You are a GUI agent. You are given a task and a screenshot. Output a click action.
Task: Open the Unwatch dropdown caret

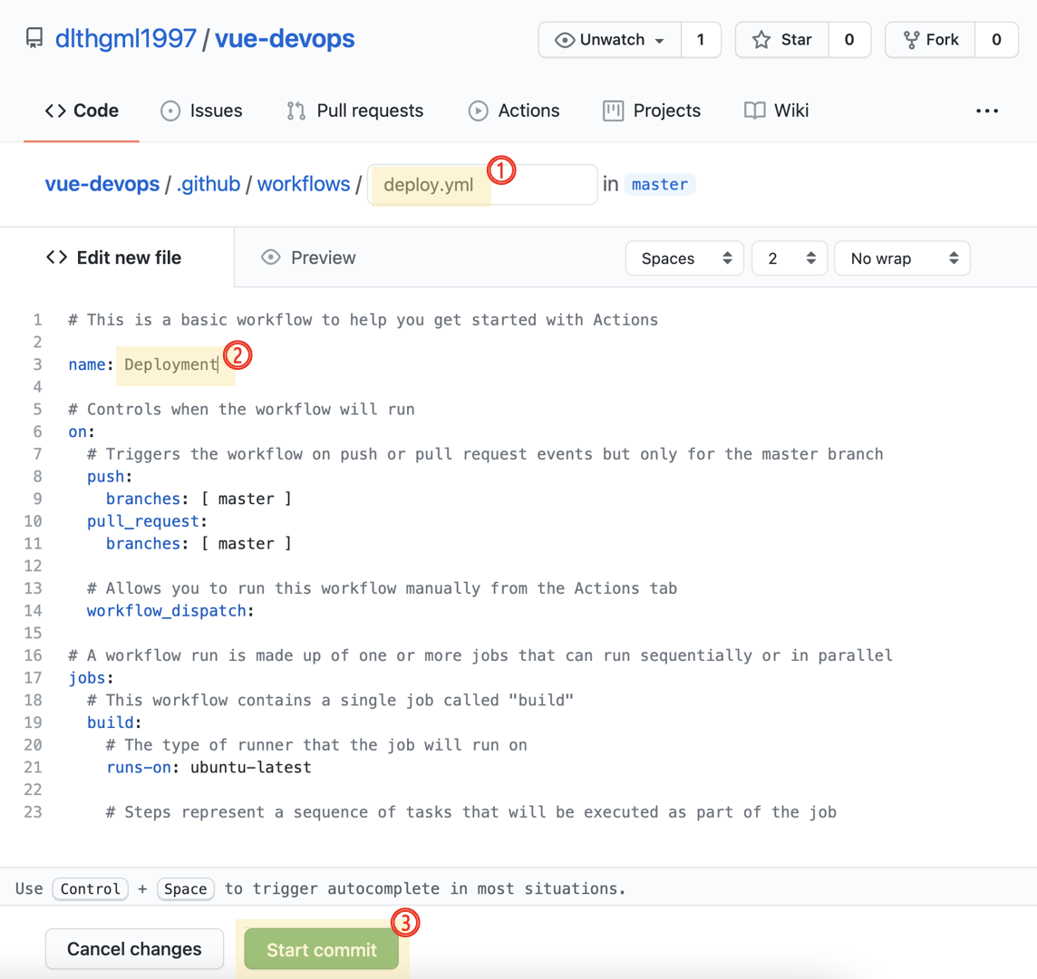pos(659,41)
